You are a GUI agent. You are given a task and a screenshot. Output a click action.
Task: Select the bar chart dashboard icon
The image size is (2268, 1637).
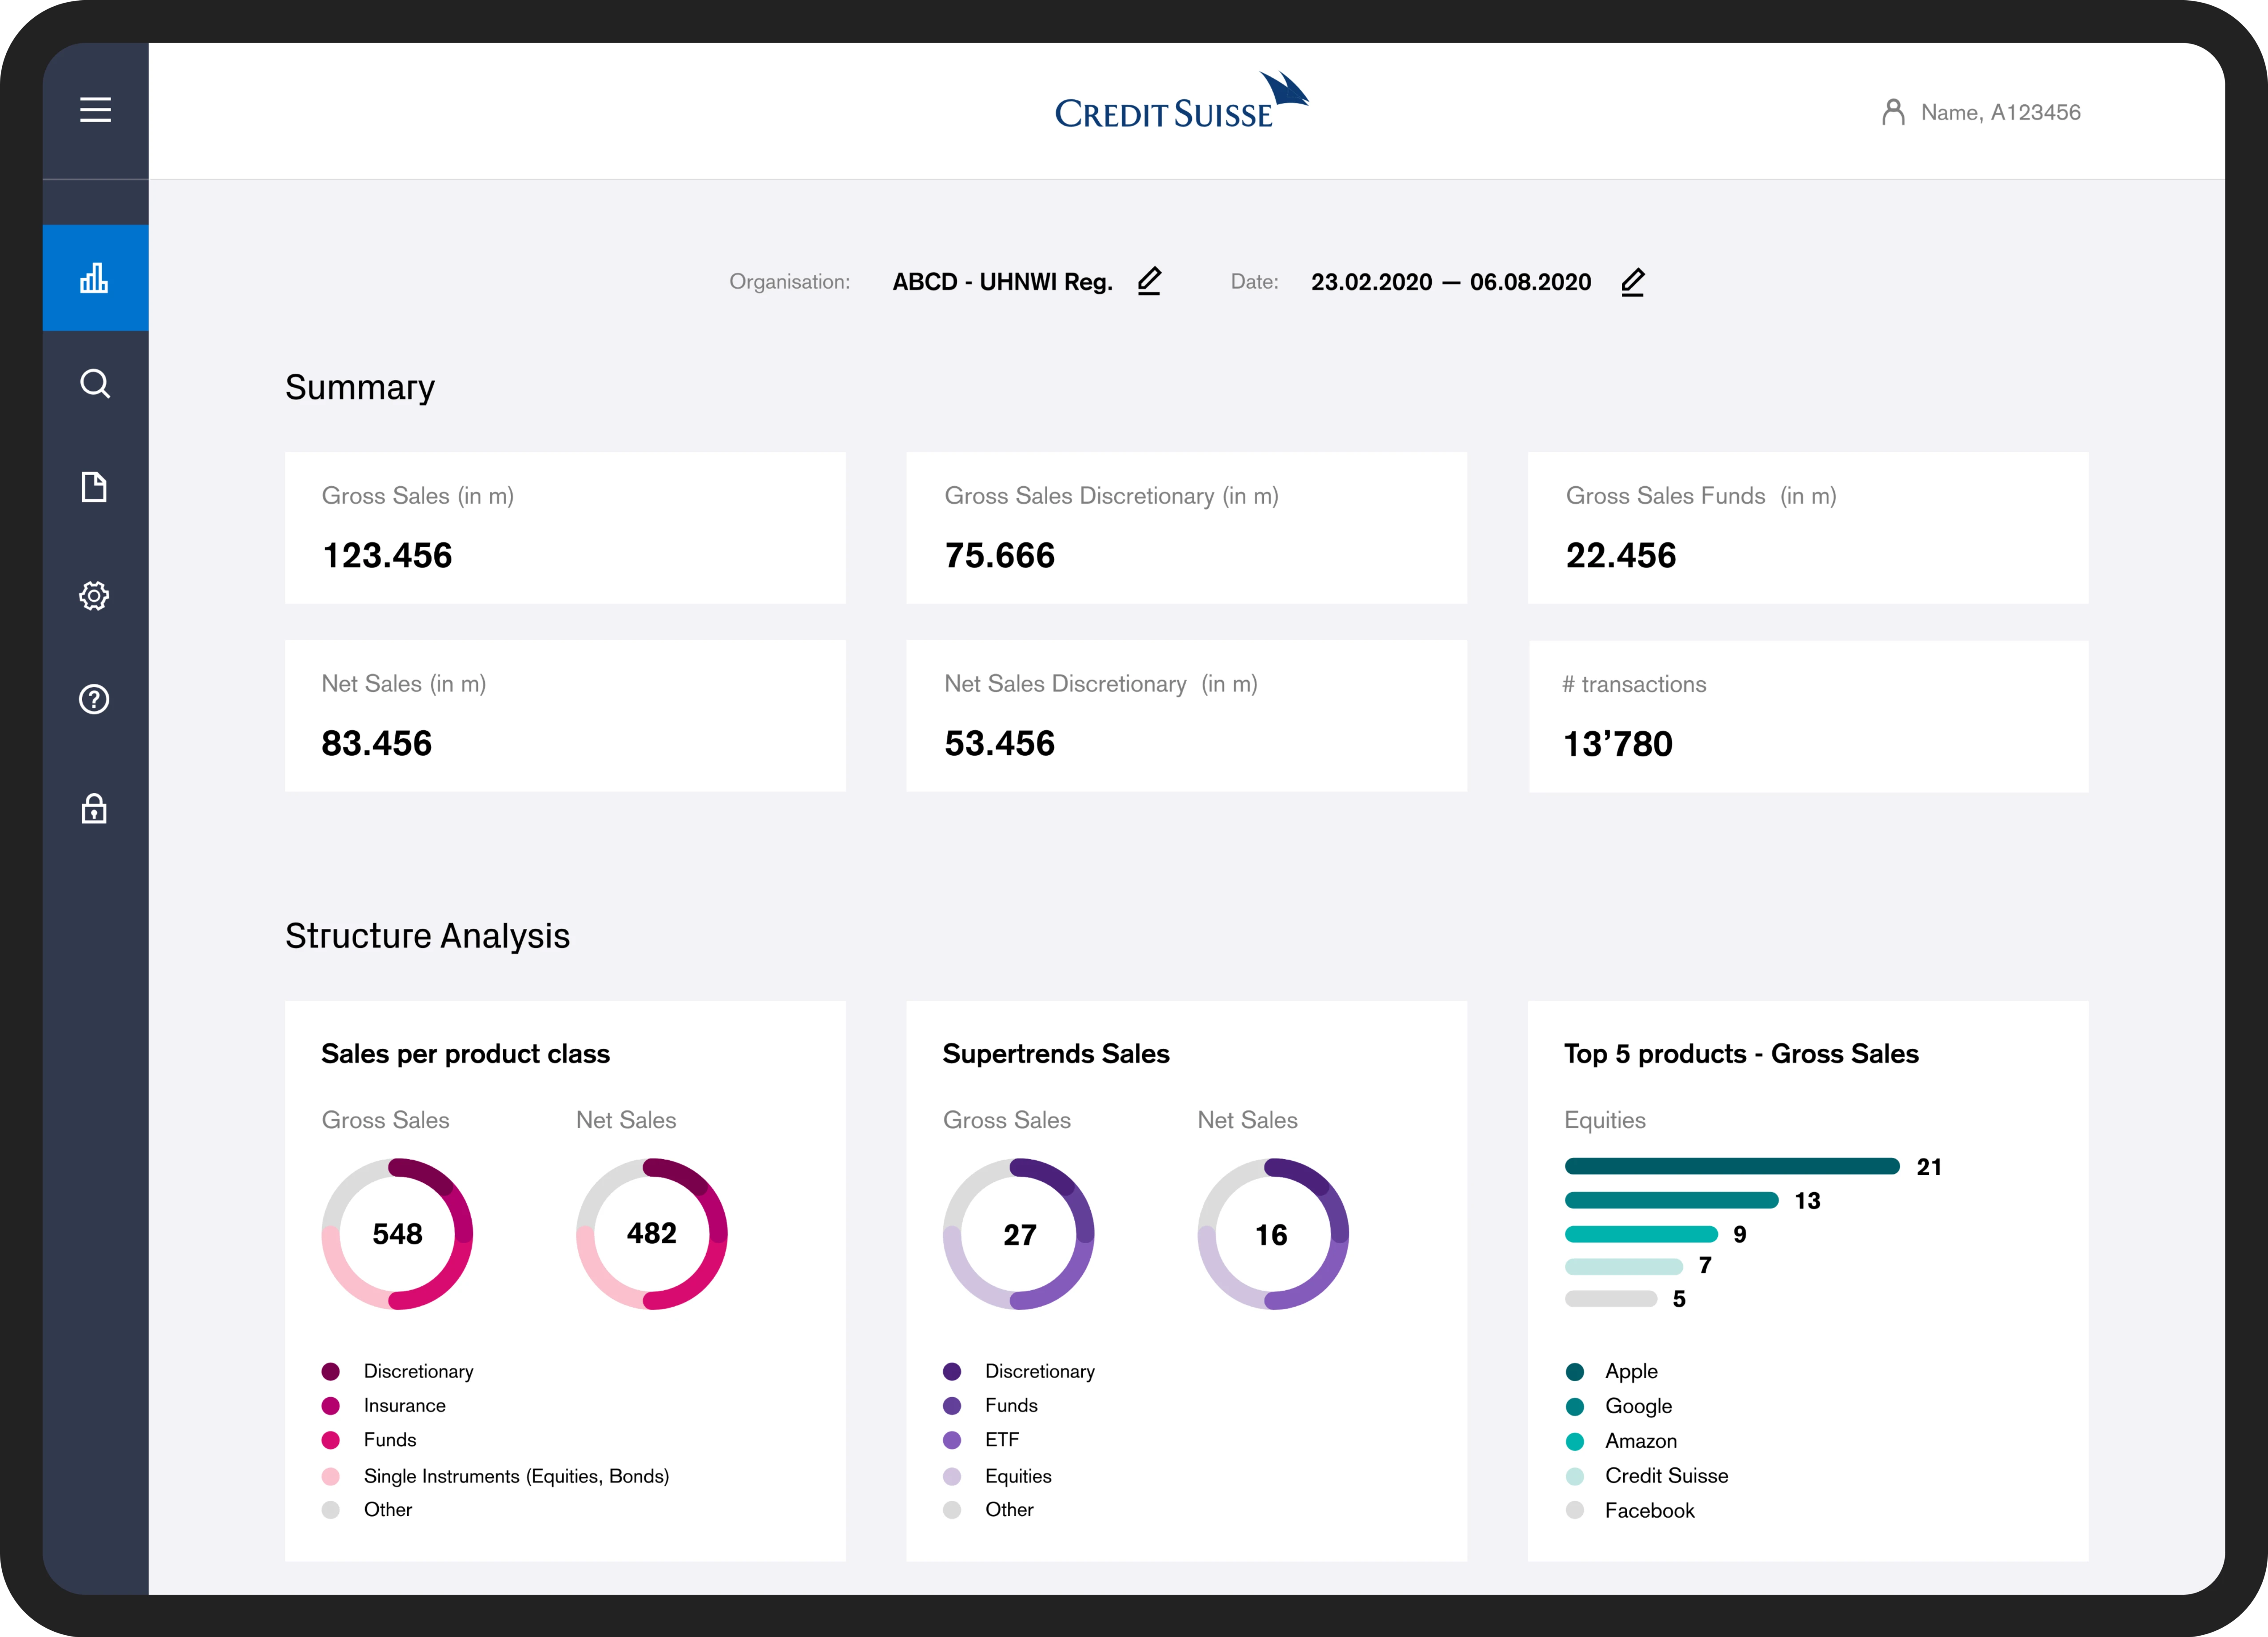[x=95, y=278]
